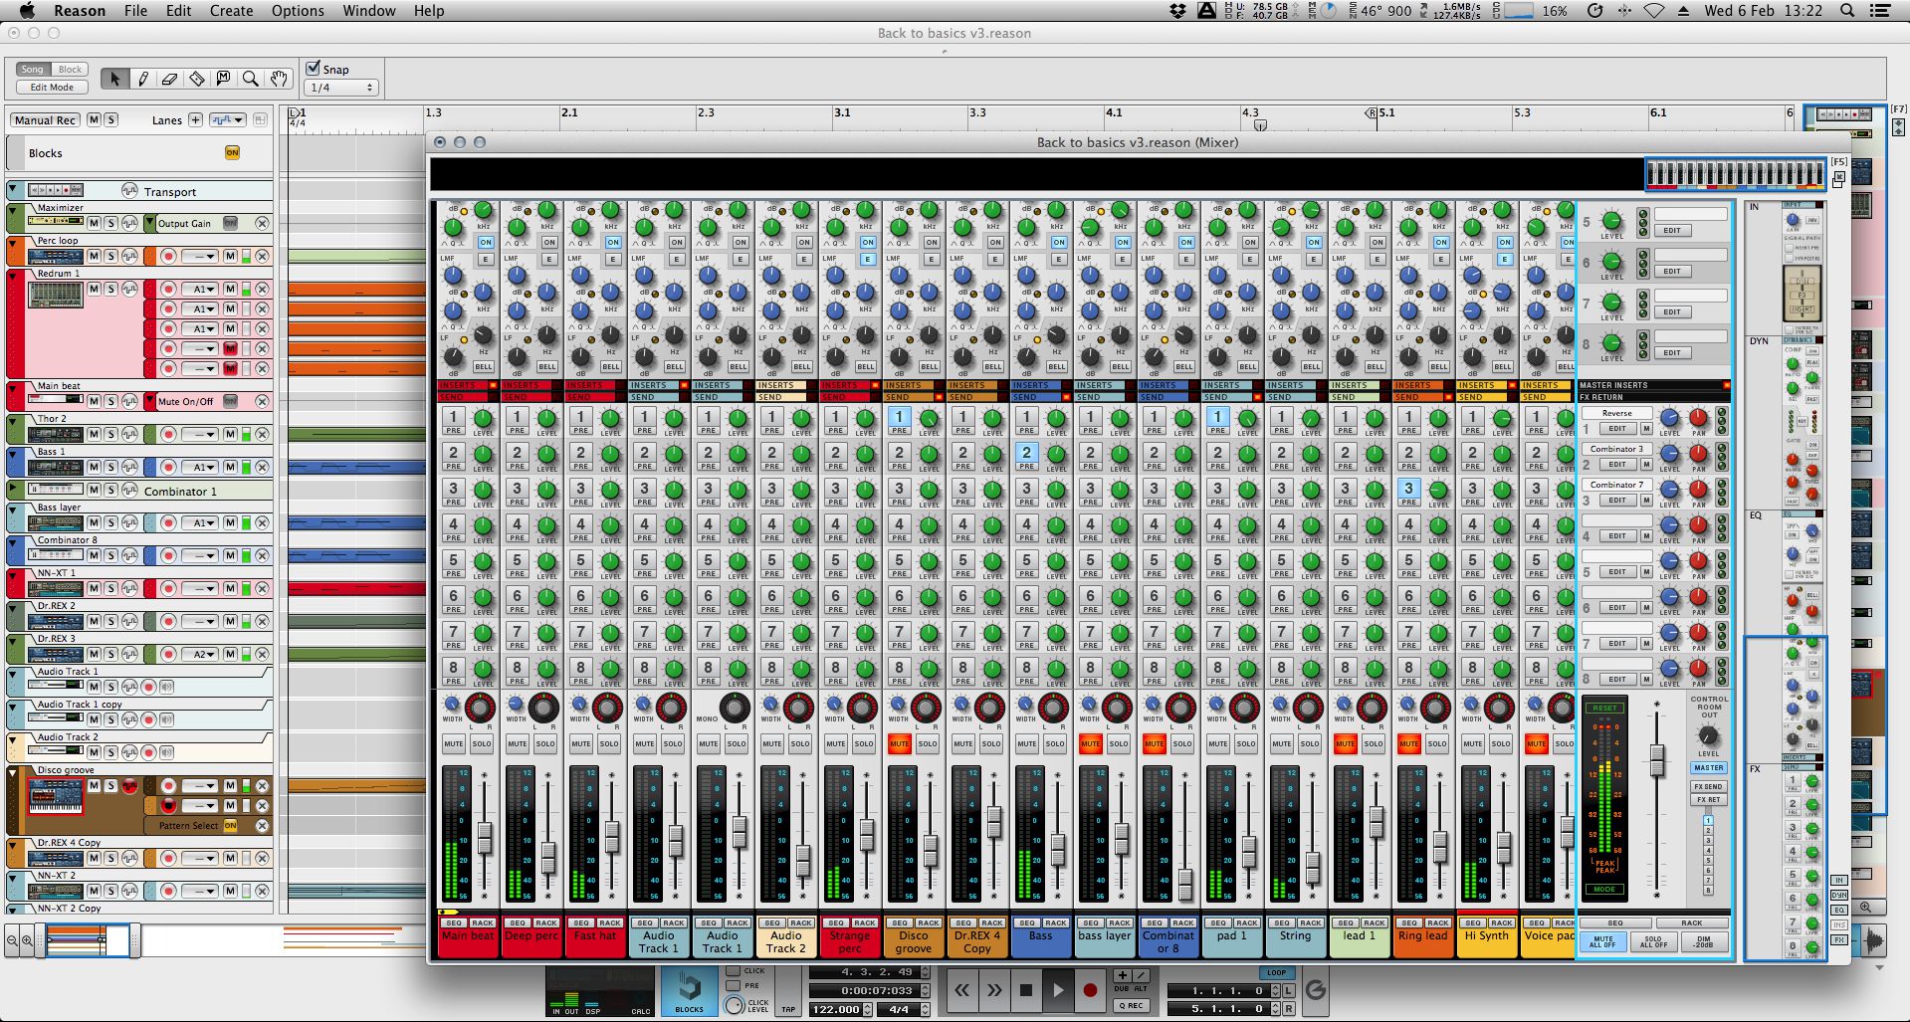Select the Pencil tool

pos(142,78)
